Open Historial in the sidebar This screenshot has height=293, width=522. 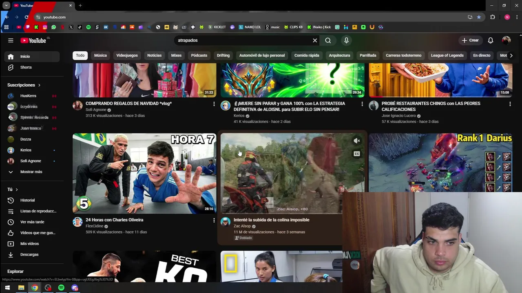pyautogui.click(x=33, y=200)
